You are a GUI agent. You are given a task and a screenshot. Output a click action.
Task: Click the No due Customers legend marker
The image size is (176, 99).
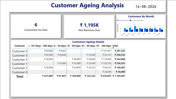[x=130, y=20]
